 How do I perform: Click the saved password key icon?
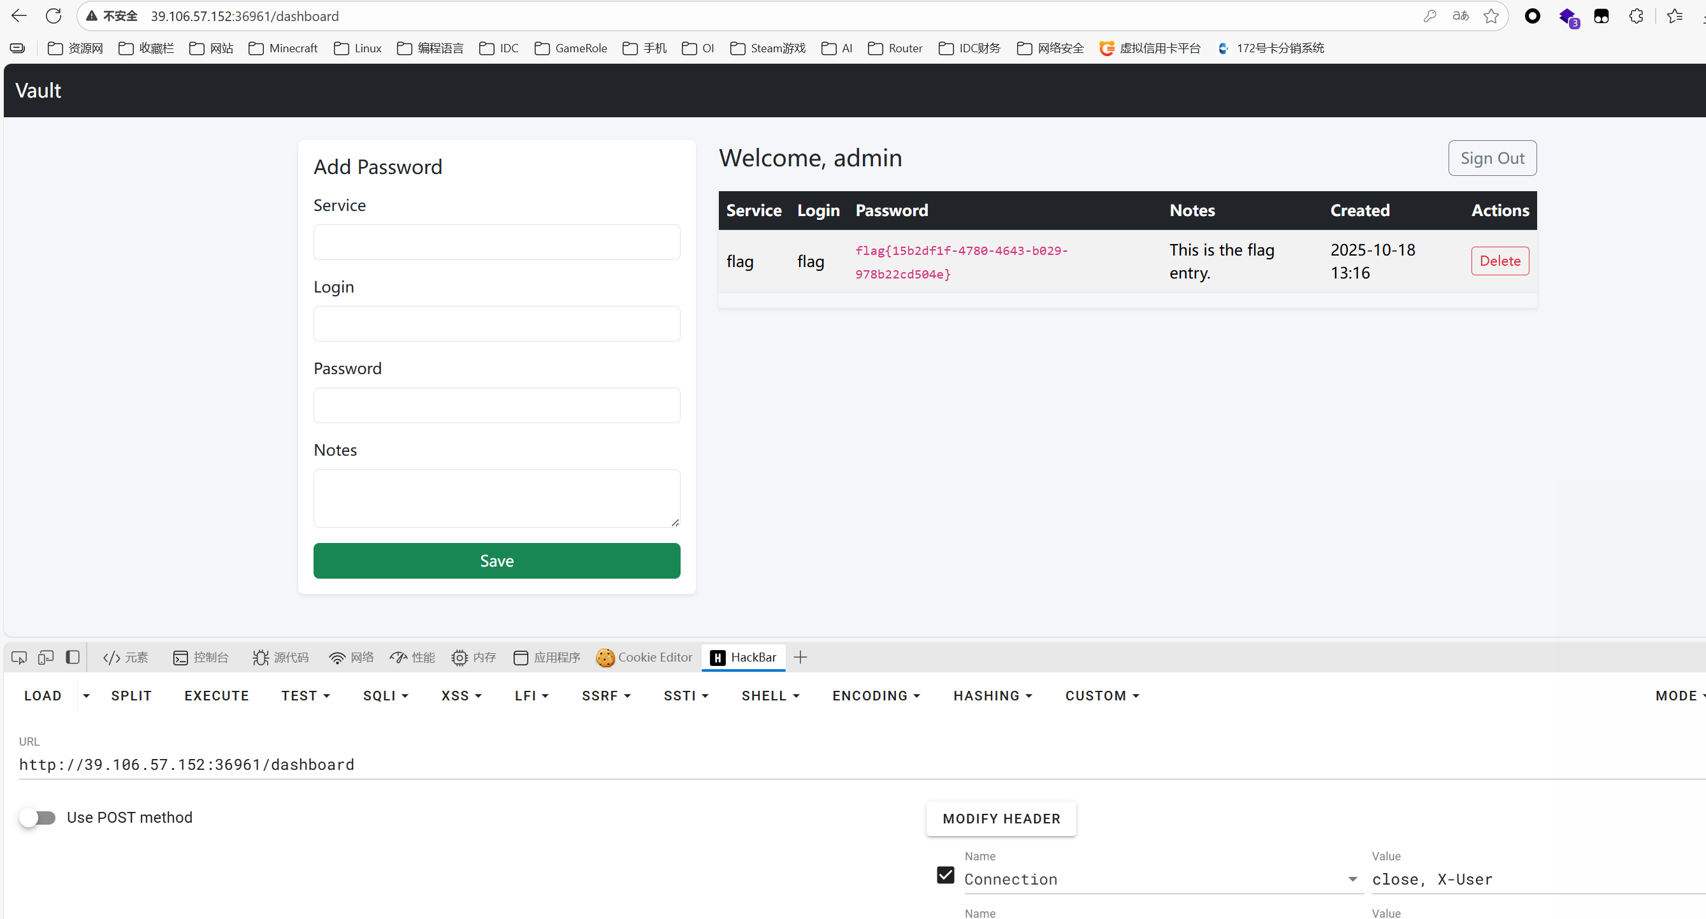[1430, 16]
